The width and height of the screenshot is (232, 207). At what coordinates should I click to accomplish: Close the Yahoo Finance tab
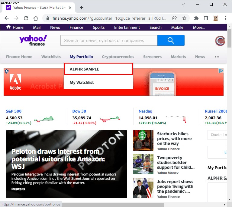70,7
